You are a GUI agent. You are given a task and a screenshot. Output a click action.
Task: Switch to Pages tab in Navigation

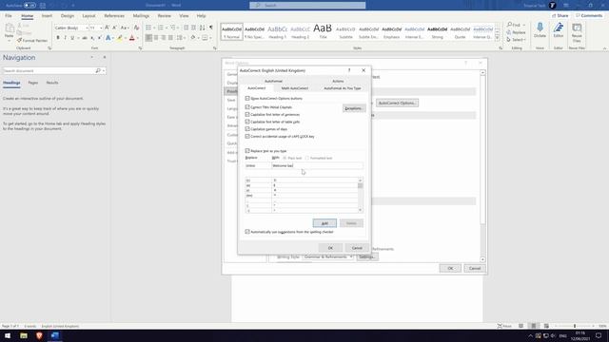[x=33, y=83]
